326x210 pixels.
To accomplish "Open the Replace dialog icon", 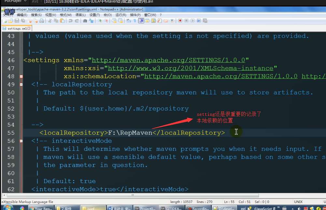I will [x=91, y=21].
